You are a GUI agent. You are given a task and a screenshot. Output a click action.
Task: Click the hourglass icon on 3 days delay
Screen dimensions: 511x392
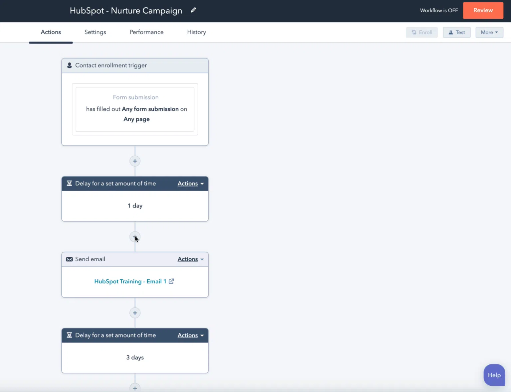click(69, 335)
